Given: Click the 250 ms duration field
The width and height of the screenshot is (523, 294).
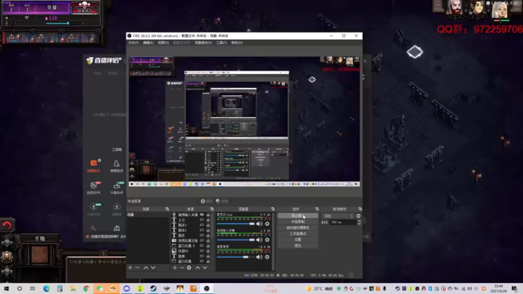Looking at the screenshot, I should [342, 222].
